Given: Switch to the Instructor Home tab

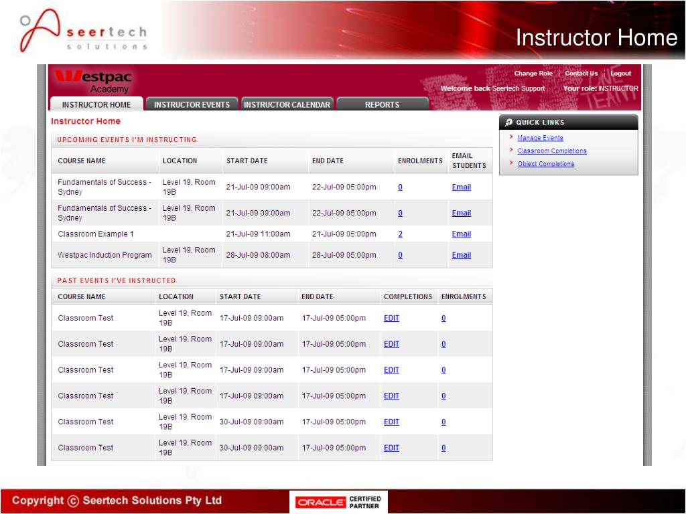Looking at the screenshot, I should [96, 104].
